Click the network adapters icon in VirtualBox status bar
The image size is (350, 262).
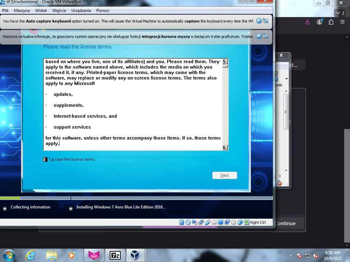[x=201, y=222]
